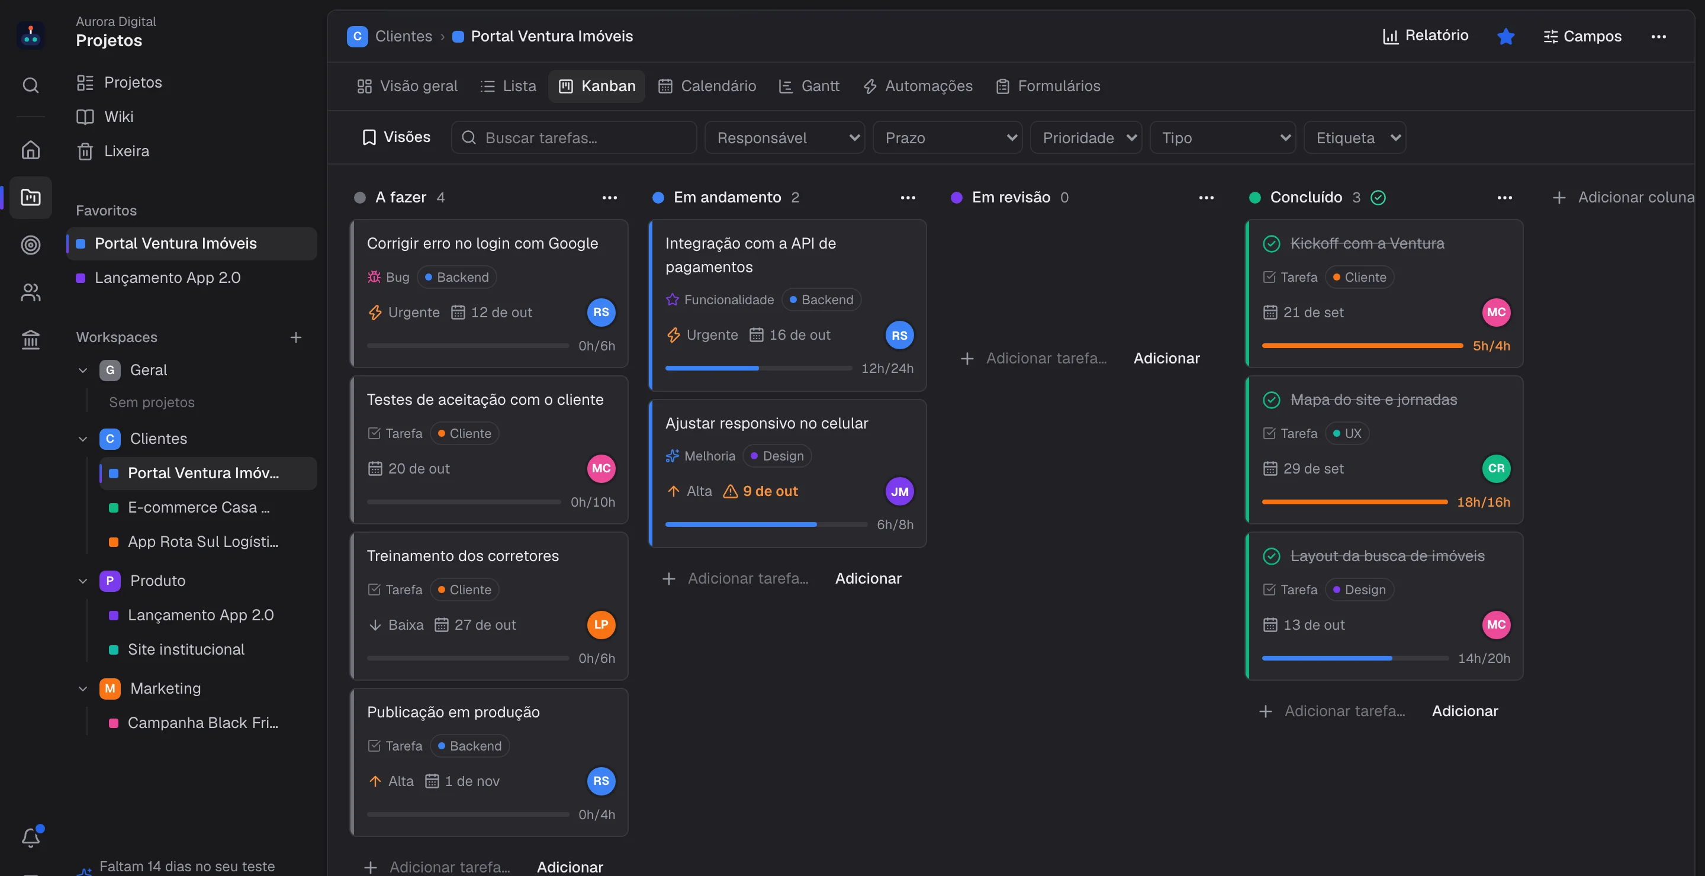The width and height of the screenshot is (1705, 876).
Task: Open the bank building icon in rail
Action: (x=30, y=340)
